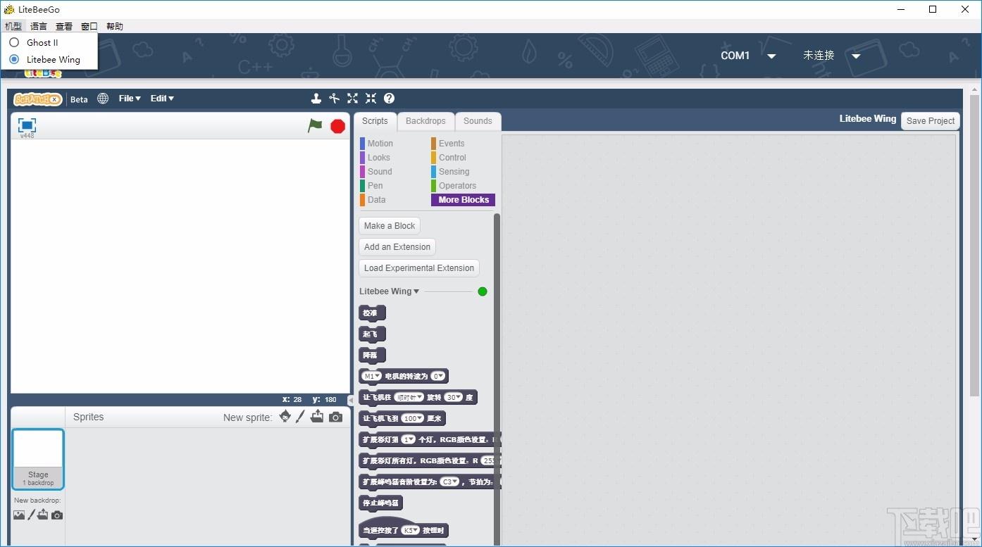Open the 100 centimeters value dropdown
This screenshot has height=547, width=982.
(x=413, y=418)
